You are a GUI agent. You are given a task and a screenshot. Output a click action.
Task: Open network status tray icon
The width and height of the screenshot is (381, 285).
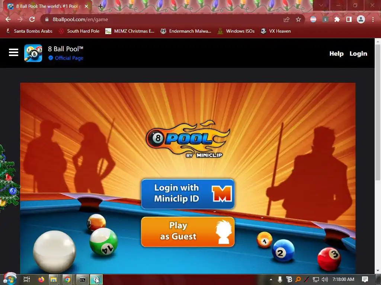pos(316,279)
